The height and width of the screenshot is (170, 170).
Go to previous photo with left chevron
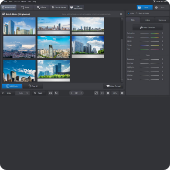(x=71, y=93)
